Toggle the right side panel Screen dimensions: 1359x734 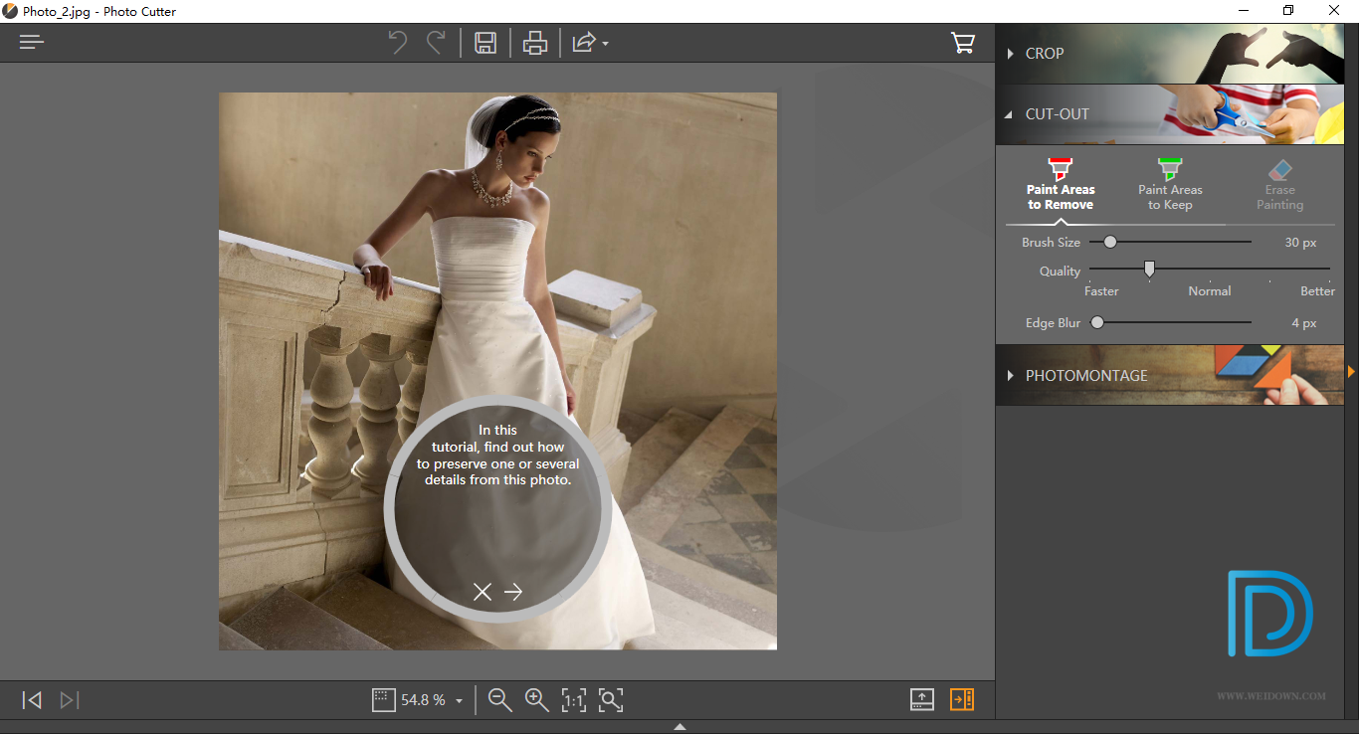962,700
